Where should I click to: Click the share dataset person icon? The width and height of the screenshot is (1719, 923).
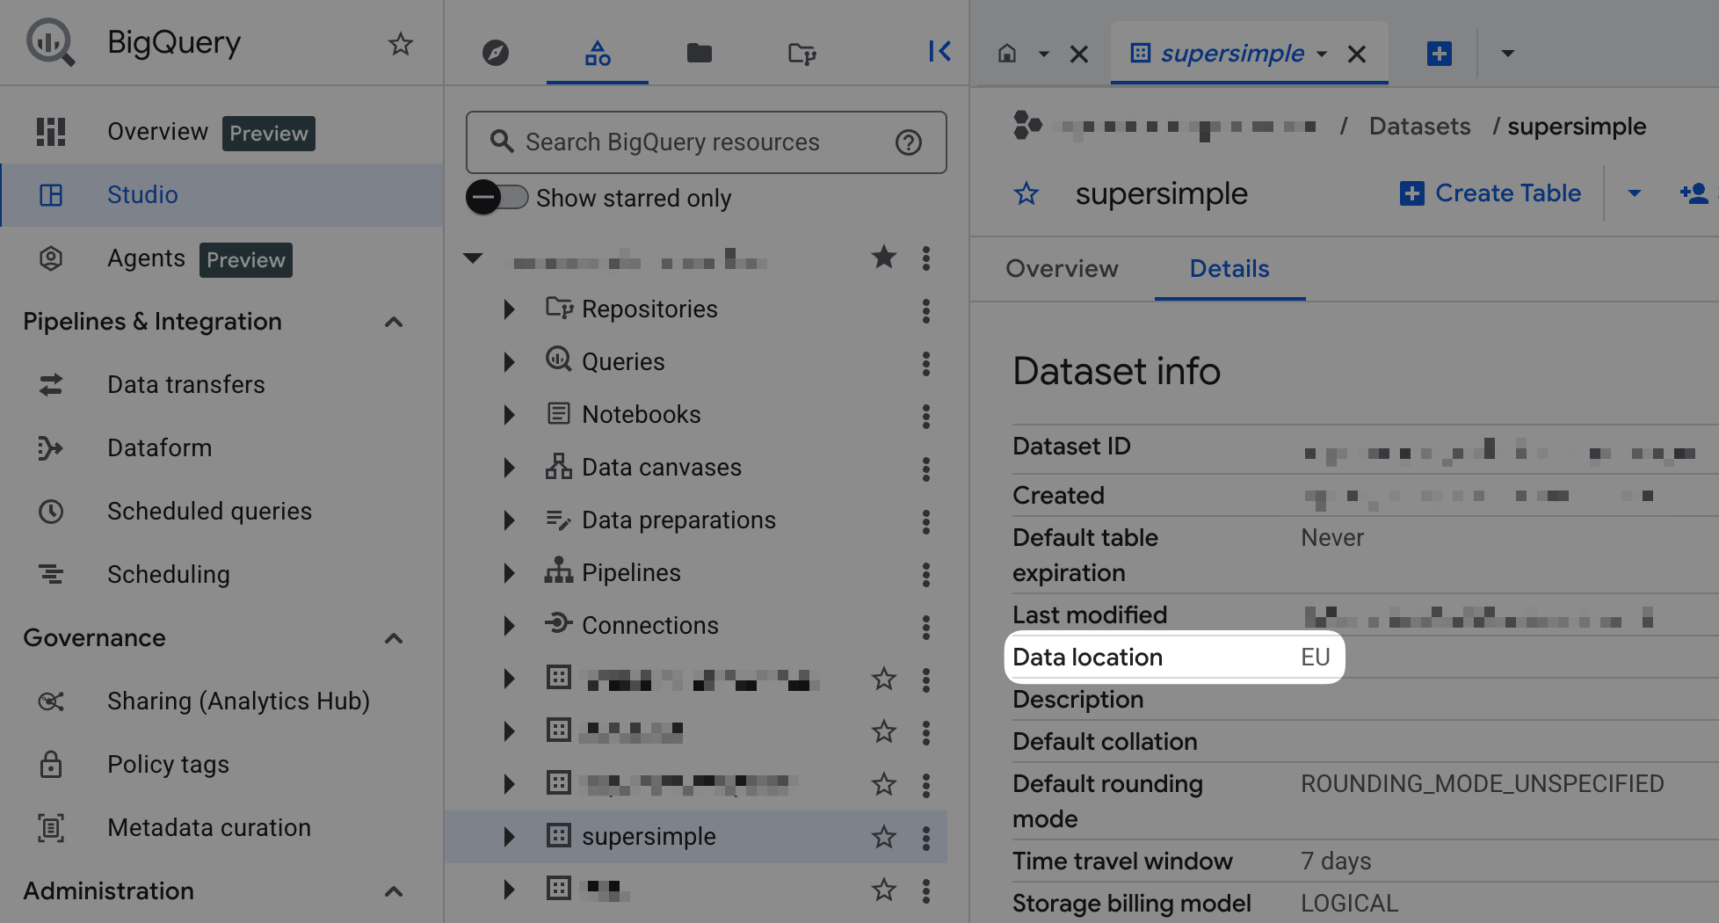[x=1694, y=193]
